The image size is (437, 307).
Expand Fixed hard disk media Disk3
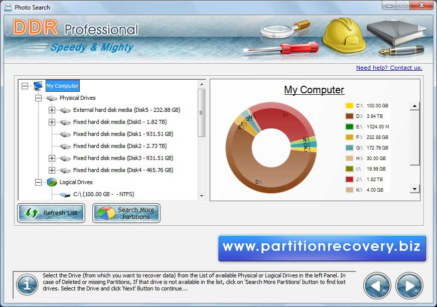click(52, 158)
